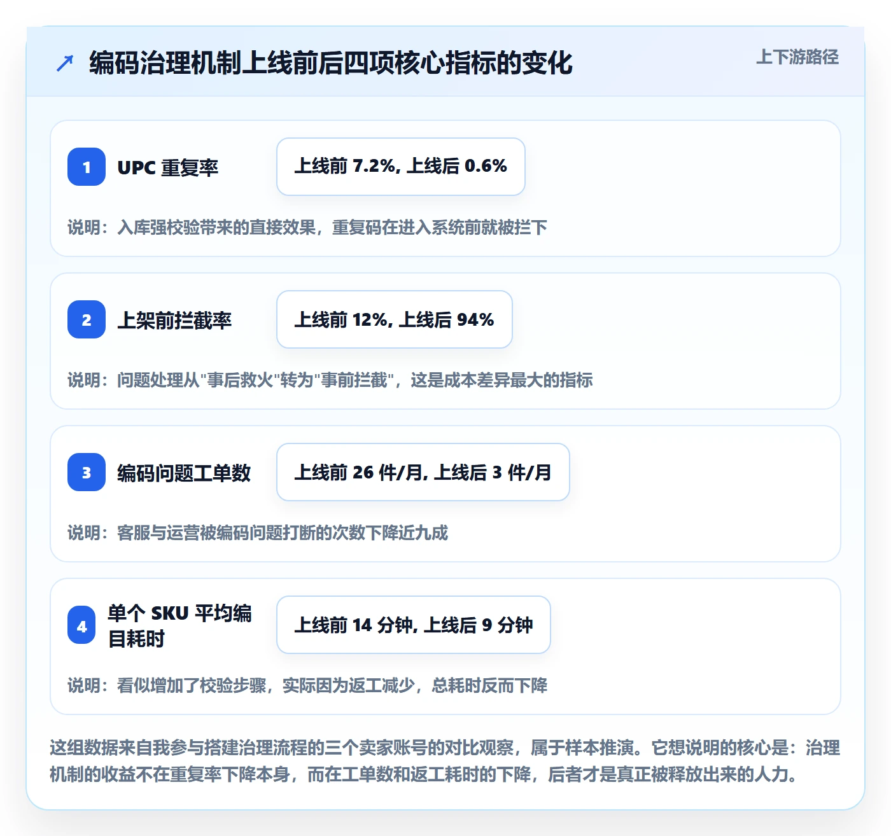The width and height of the screenshot is (891, 836).
Task: Click the footer paragraph starting 这组数据来自我参与搭建
Action: pos(445,761)
